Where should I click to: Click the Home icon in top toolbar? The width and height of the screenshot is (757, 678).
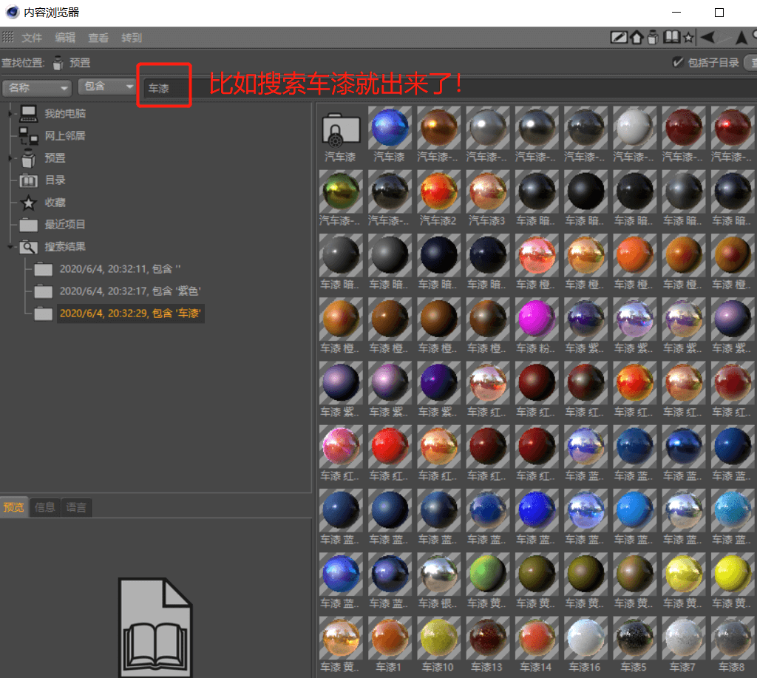(x=636, y=38)
